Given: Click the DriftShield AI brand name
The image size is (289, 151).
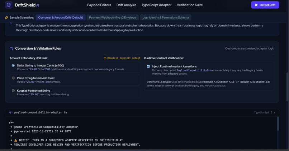Looking at the screenshot, I should point(27,5).
